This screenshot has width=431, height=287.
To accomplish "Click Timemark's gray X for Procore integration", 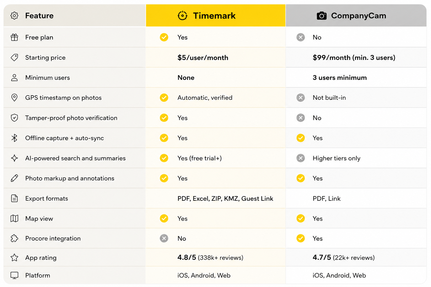I will pyautogui.click(x=164, y=238).
